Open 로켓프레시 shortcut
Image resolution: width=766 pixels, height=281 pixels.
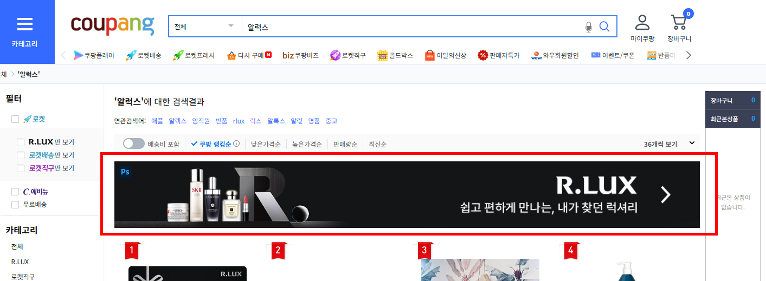pos(194,55)
